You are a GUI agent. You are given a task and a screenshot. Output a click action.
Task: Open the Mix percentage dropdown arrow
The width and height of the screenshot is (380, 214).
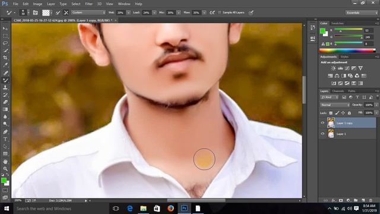pyautogui.click(x=179, y=12)
